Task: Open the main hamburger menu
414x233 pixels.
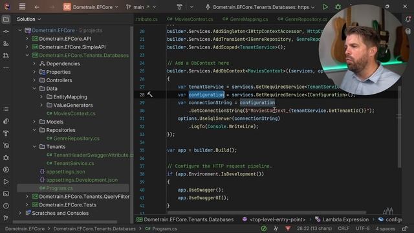Action: pos(22,7)
